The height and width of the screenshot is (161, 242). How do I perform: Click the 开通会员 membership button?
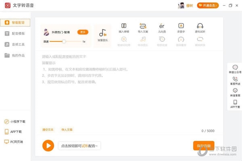pyautogui.click(x=208, y=6)
